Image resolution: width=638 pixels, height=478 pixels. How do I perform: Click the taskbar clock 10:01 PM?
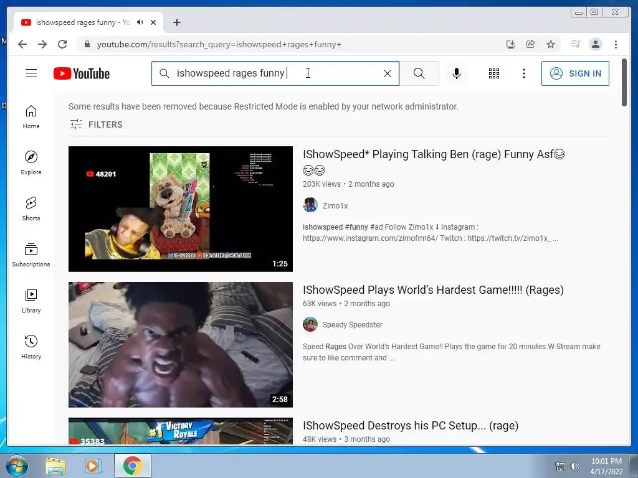point(606,461)
